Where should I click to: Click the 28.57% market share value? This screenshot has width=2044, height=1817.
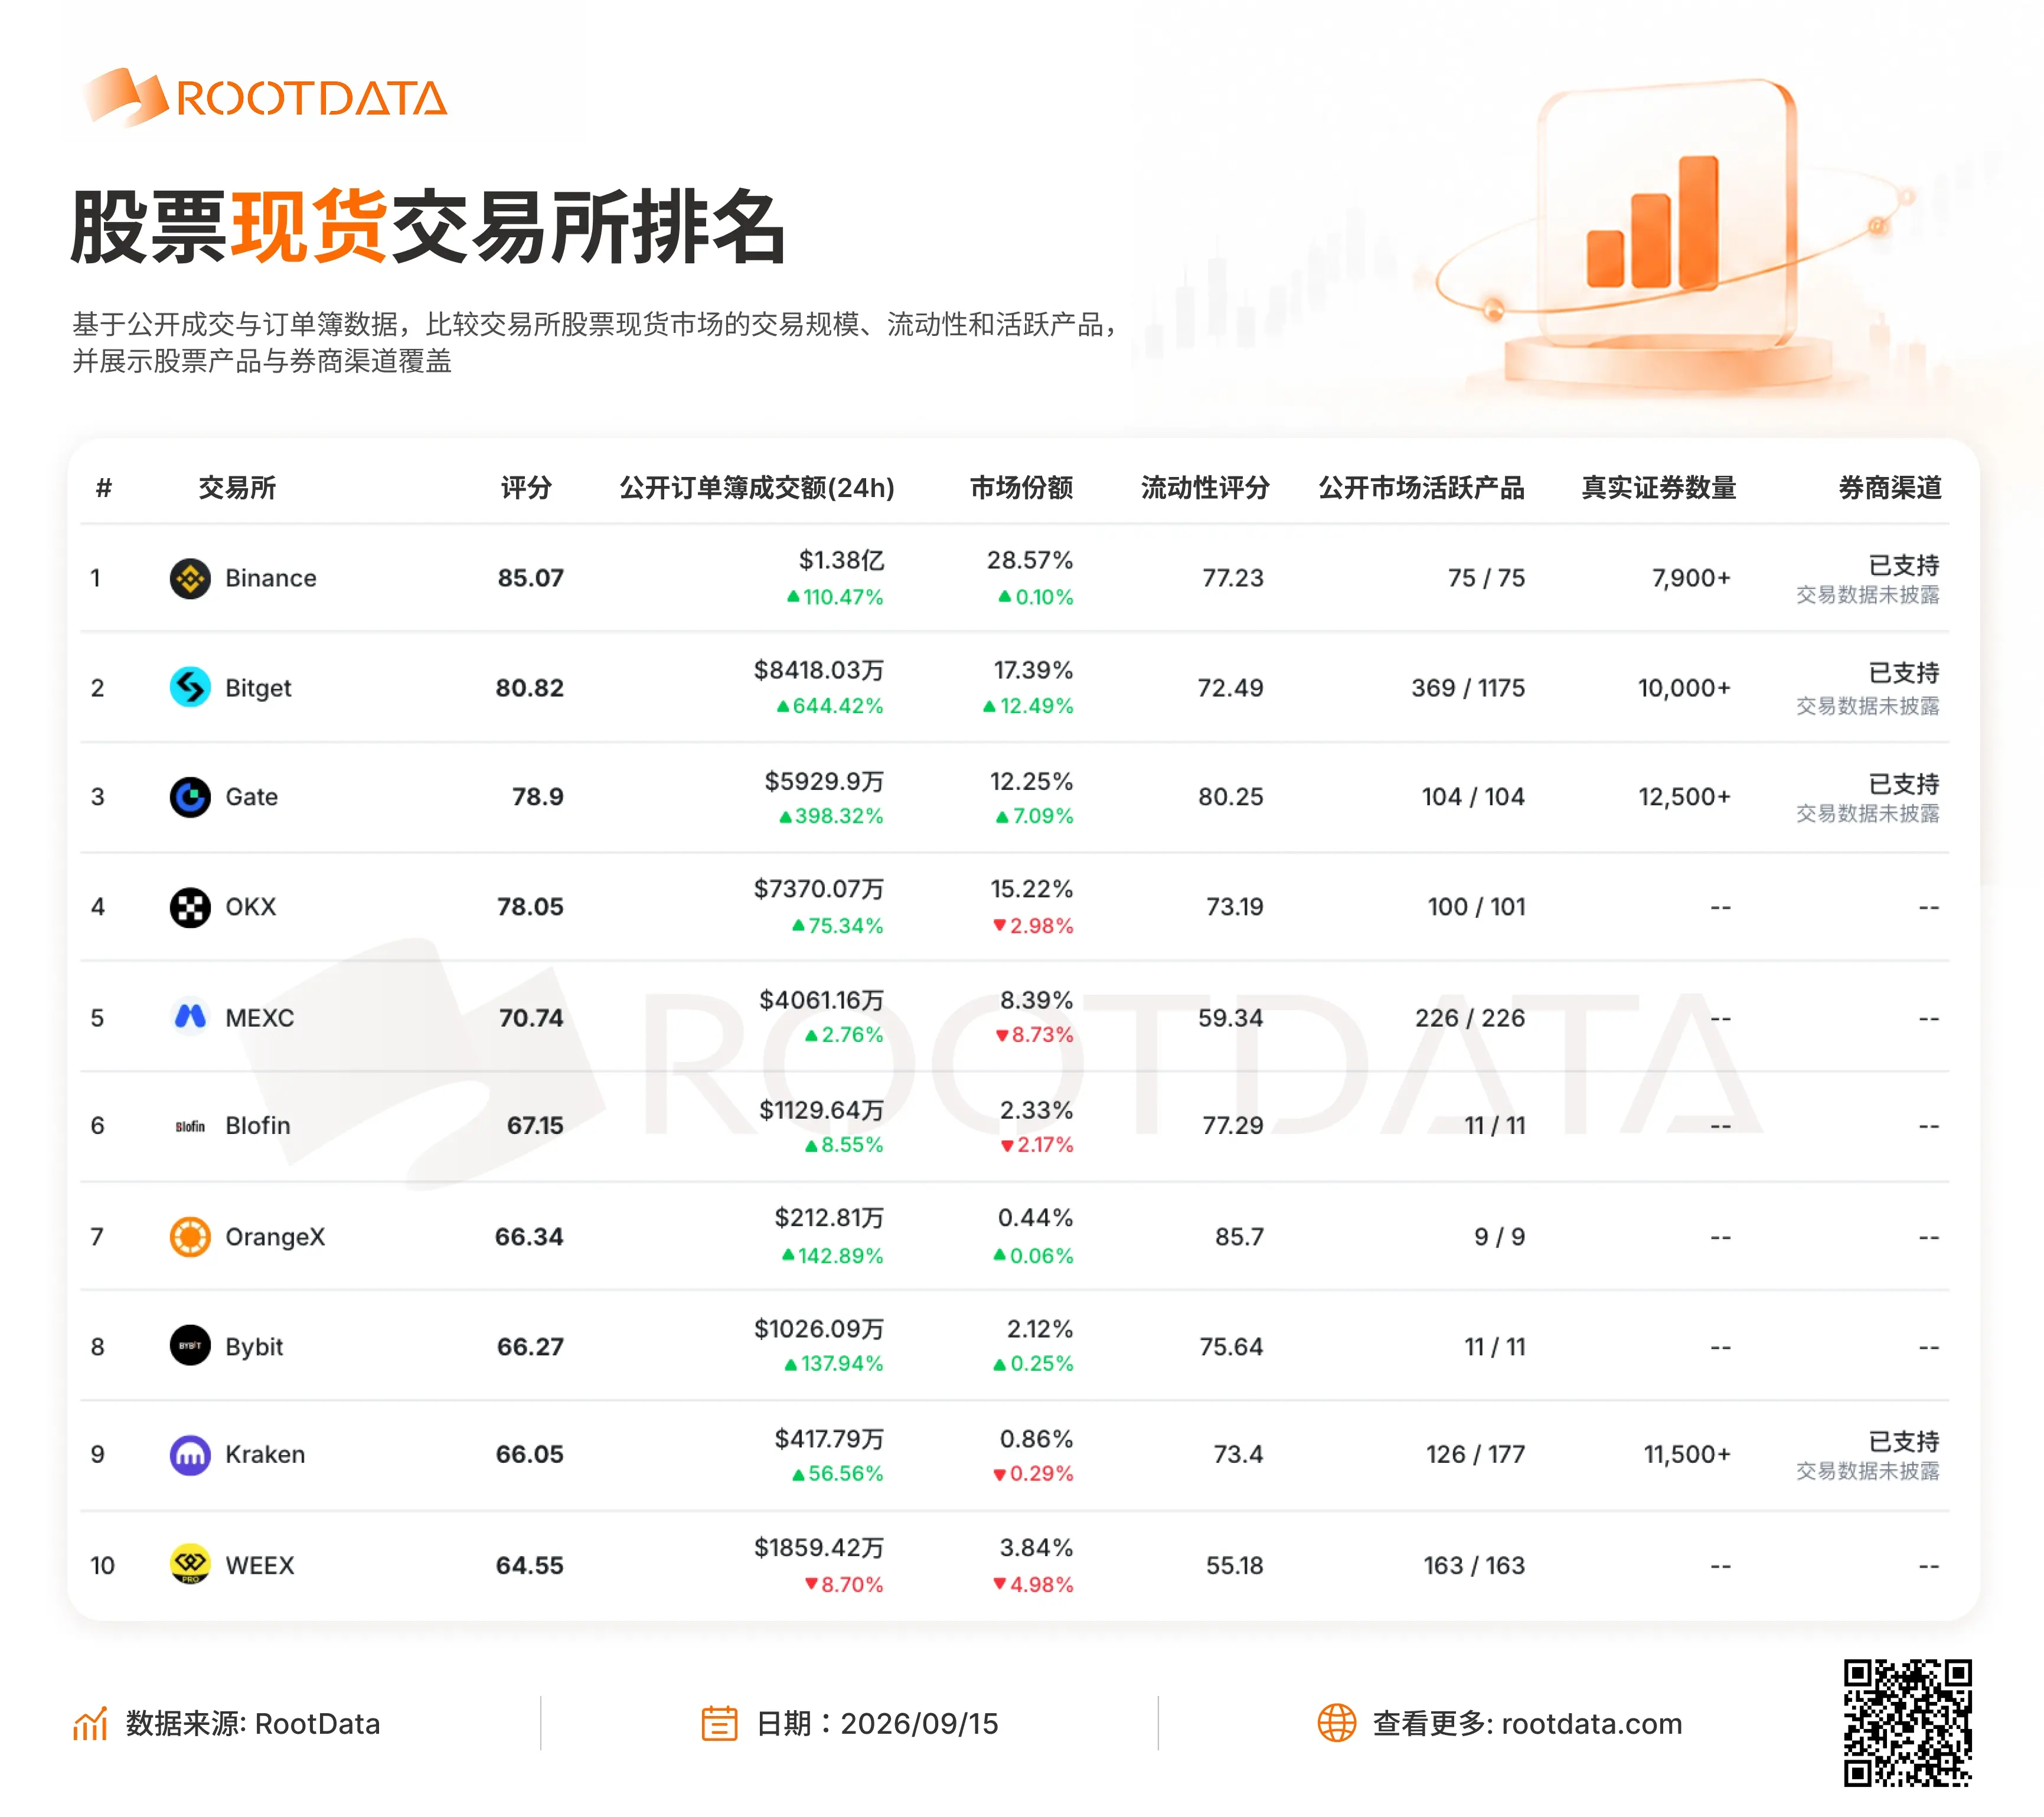coord(1030,560)
